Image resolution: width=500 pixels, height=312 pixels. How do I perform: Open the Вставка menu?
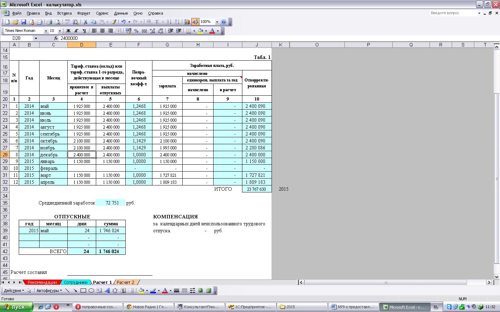[64, 13]
